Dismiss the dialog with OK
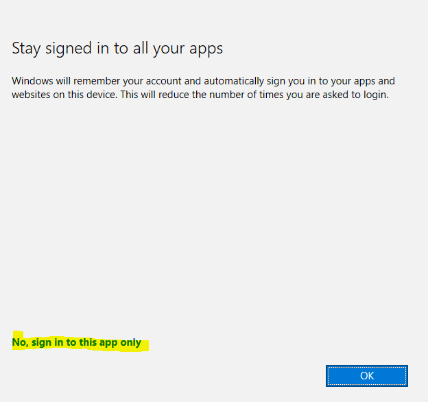Screen dimensions: 428x402 pyautogui.click(x=366, y=376)
